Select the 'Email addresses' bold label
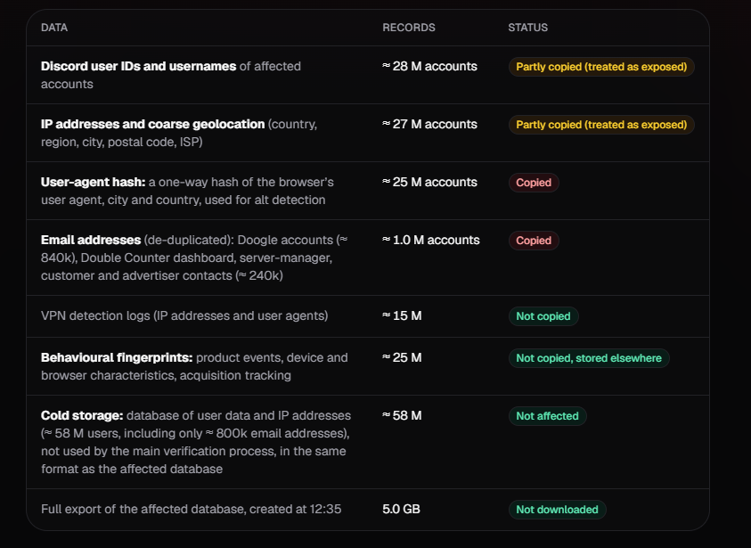The width and height of the screenshot is (751, 548). click(x=91, y=240)
